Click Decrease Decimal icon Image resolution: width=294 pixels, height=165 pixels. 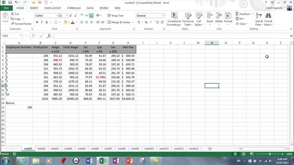coord(162,22)
